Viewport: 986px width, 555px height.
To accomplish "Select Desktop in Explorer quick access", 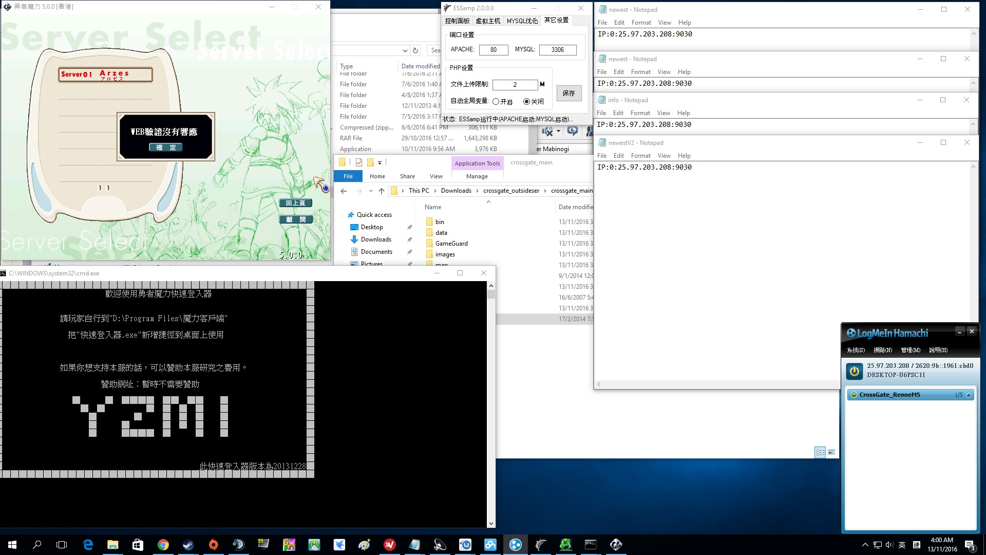I will [372, 227].
